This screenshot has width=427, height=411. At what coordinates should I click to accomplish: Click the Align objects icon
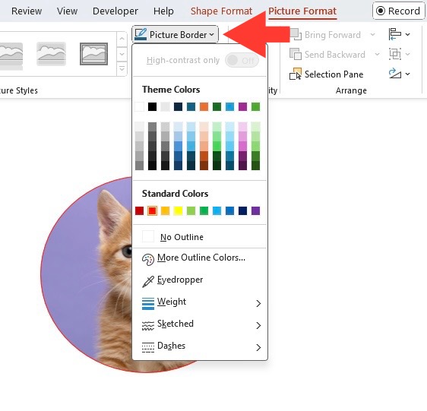click(x=395, y=34)
